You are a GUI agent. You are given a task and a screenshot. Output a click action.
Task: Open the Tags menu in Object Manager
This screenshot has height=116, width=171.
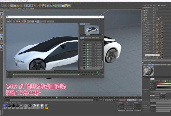(158, 5)
